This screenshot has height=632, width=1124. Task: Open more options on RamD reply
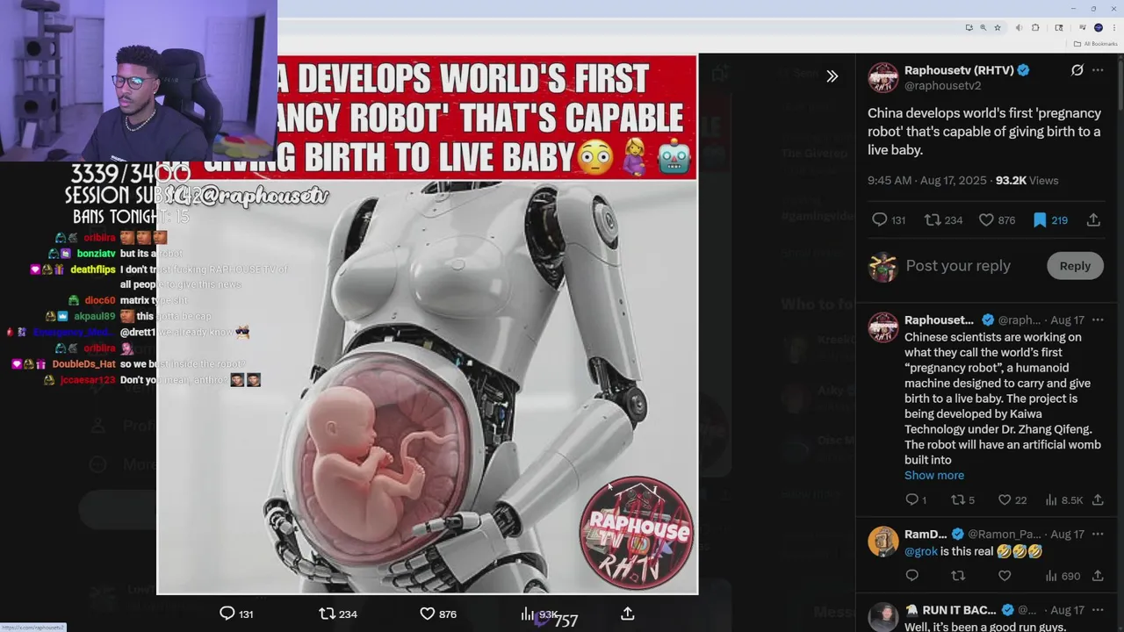[x=1098, y=534]
